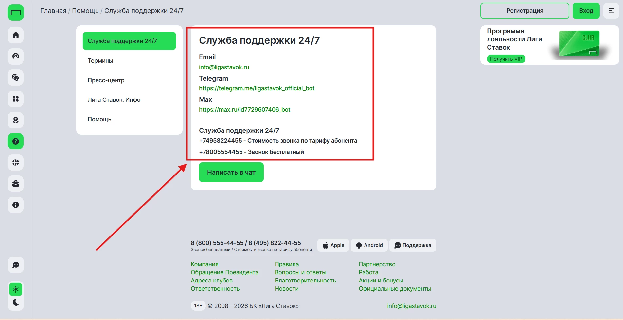Select Помощь item in left menu

pyautogui.click(x=129, y=119)
